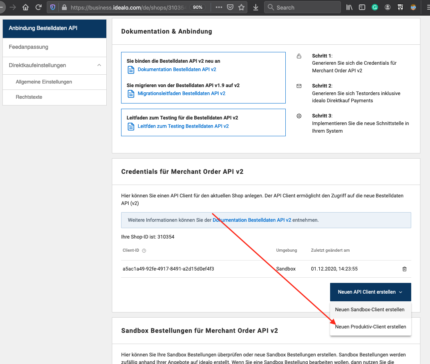This screenshot has width=430, height=364.
Task: Click the Schritt 3 heading
Action: [322, 115]
